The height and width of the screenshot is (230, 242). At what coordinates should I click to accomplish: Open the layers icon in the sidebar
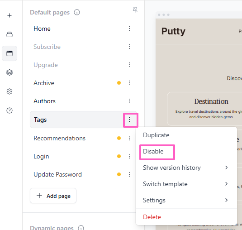click(9, 72)
